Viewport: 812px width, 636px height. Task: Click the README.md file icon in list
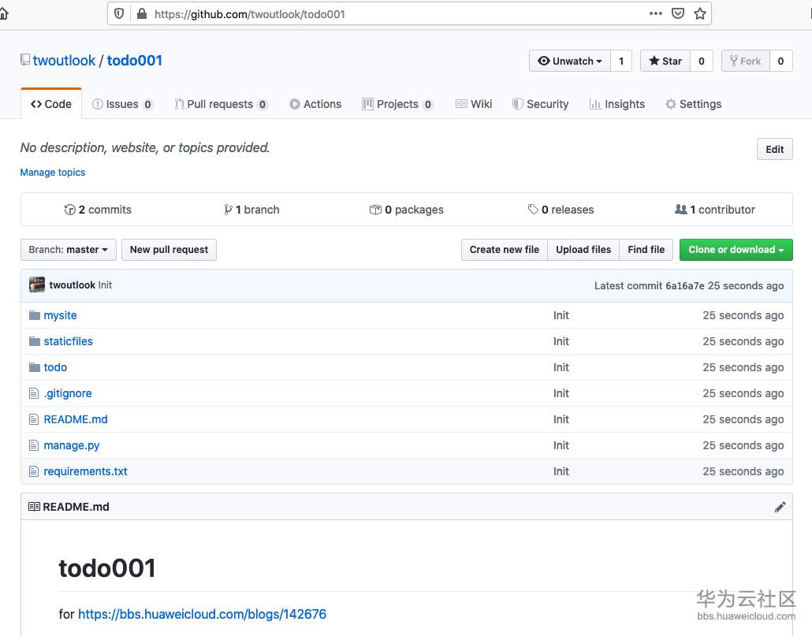(x=34, y=419)
